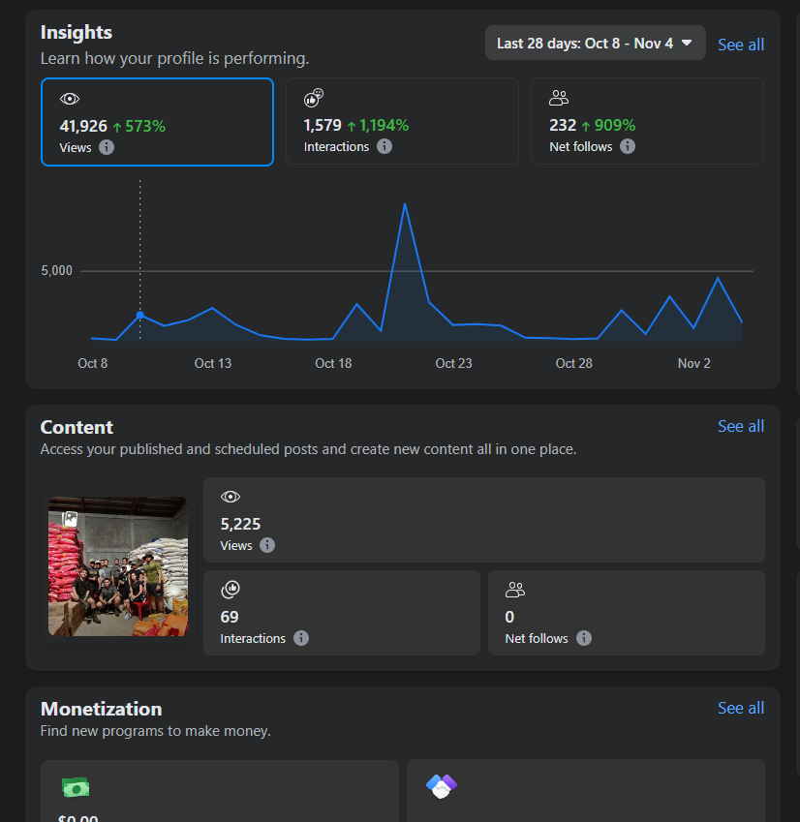Click the Content Views card showing 5,225
800x822 pixels.
click(x=483, y=520)
